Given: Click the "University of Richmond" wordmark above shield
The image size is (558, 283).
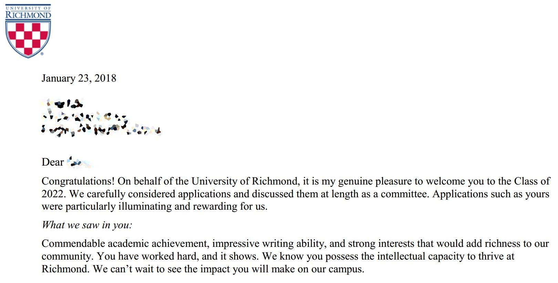Looking at the screenshot, I should coord(28,12).
